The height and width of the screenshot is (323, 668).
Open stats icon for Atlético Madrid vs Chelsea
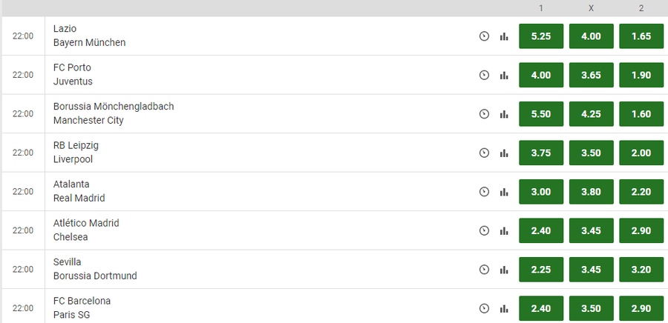click(x=504, y=231)
